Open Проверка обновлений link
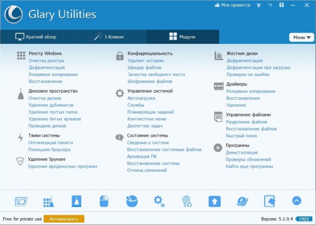This screenshot has height=225, width=316. [248, 159]
